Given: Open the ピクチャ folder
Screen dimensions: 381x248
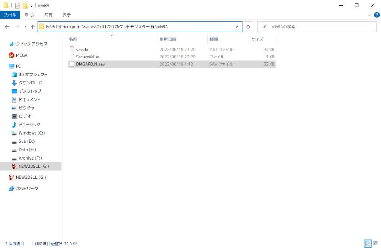Looking at the screenshot, I should [26, 108].
